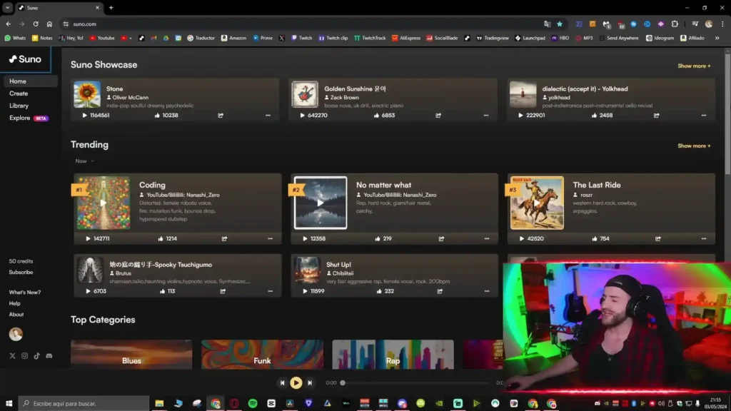Open Suno's Discord link icon

point(49,355)
